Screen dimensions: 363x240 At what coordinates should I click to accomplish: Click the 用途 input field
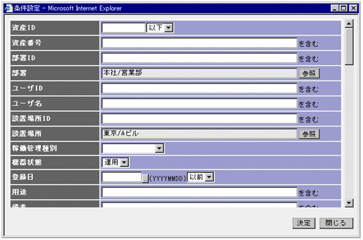pyautogui.click(x=199, y=192)
